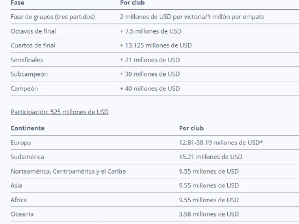Click the Sudamérica row label

(27, 157)
